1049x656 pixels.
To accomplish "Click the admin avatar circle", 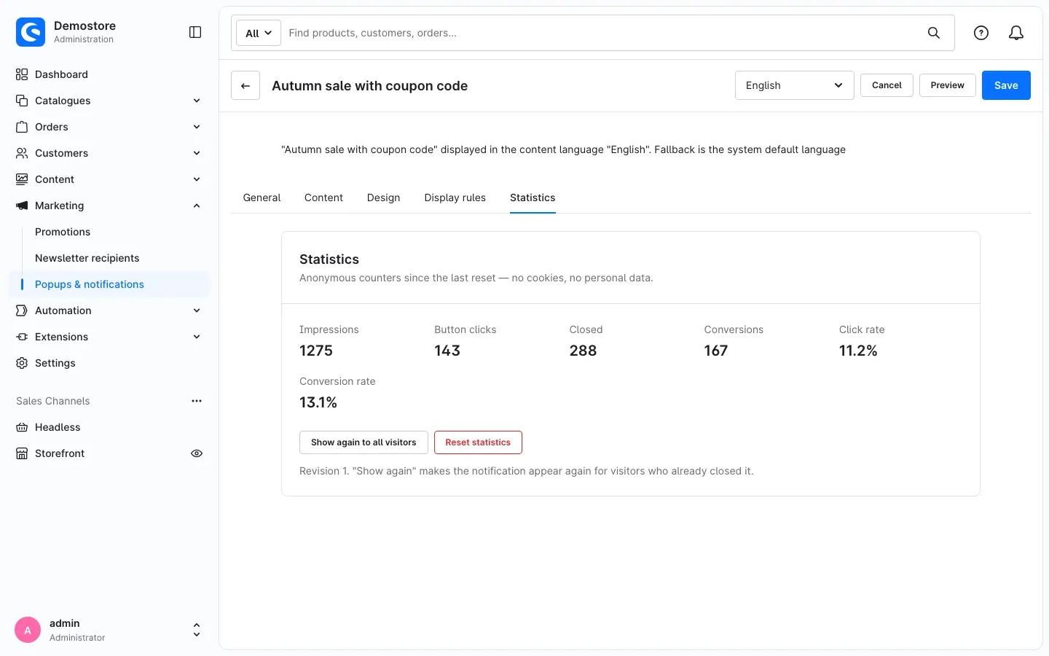I will click(28, 630).
